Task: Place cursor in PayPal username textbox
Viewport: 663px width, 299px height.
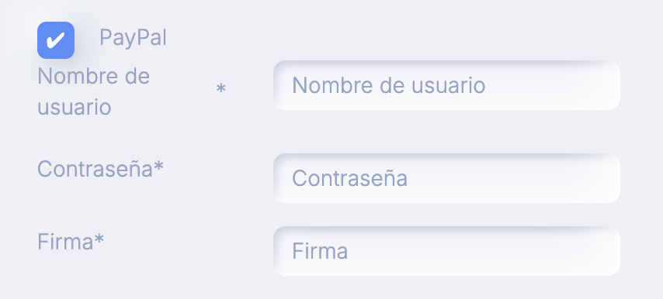Action: tap(446, 85)
